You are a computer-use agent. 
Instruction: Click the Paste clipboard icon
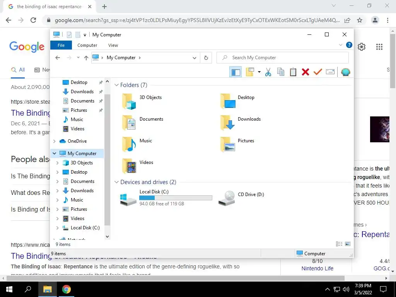coord(293,72)
